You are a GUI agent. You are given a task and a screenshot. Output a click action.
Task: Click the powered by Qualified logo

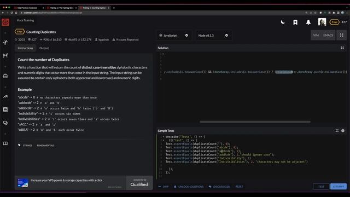139,183
